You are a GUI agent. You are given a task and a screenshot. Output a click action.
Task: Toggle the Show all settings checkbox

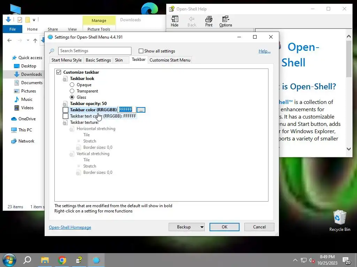(x=141, y=51)
